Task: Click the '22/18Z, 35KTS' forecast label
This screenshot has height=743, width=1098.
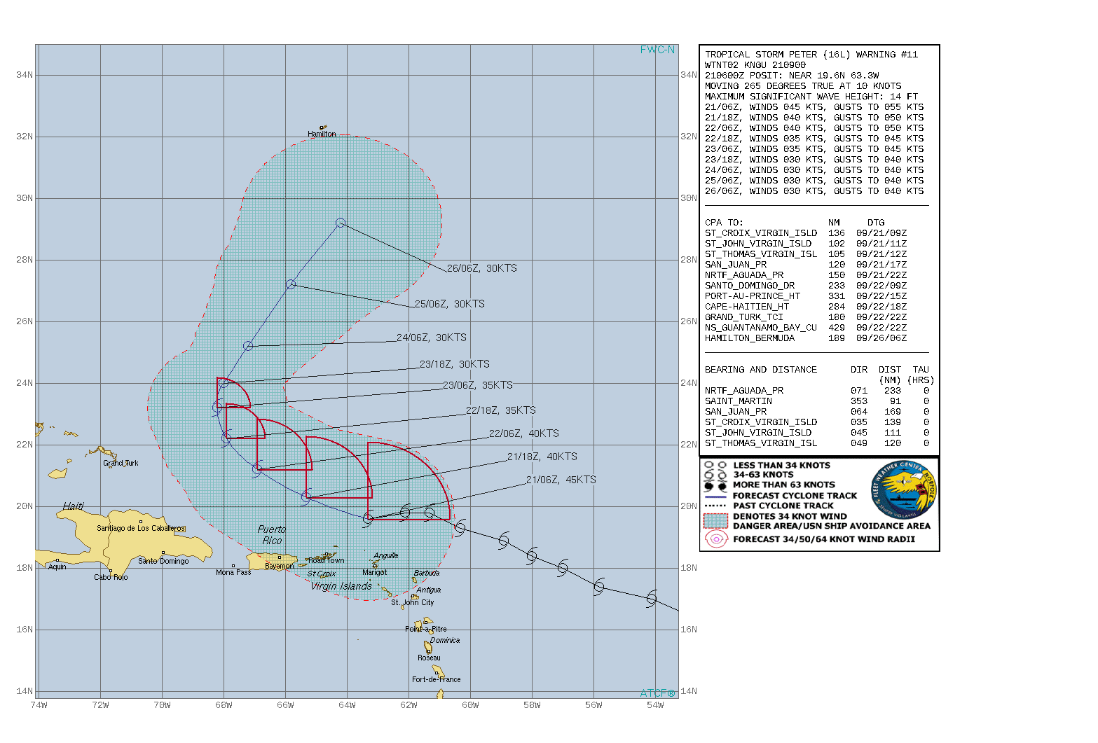Action: pos(501,410)
